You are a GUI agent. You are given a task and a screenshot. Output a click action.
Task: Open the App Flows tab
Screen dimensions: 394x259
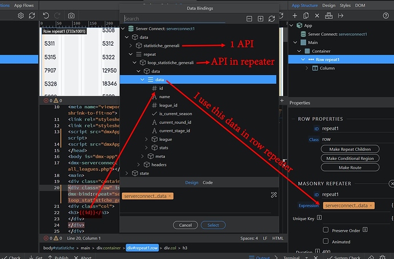[23, 5]
